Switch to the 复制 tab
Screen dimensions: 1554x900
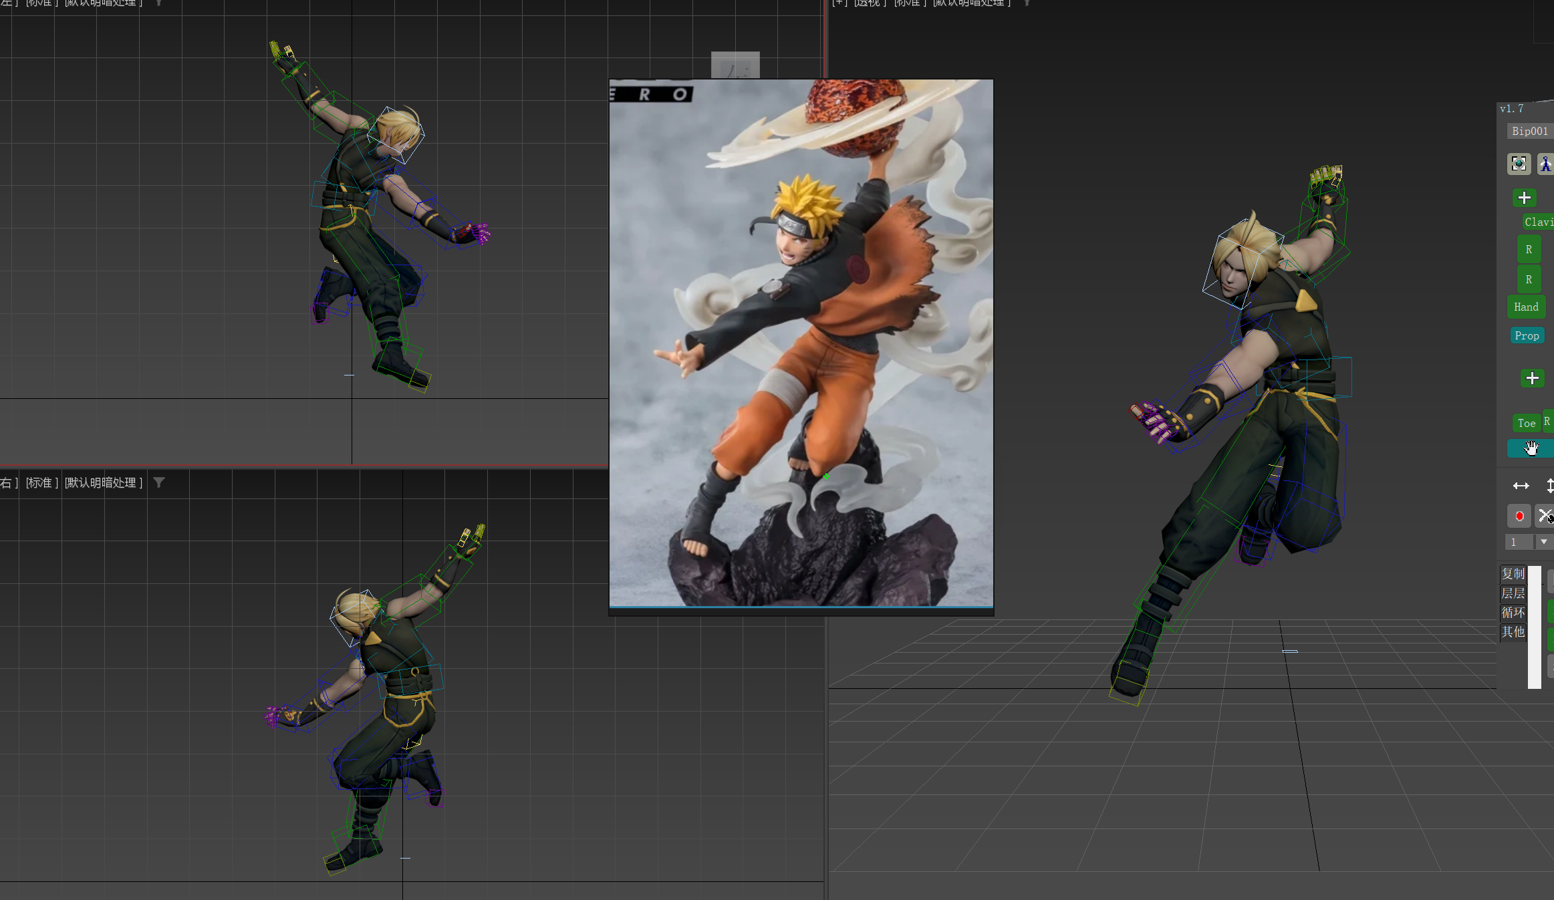1513,574
